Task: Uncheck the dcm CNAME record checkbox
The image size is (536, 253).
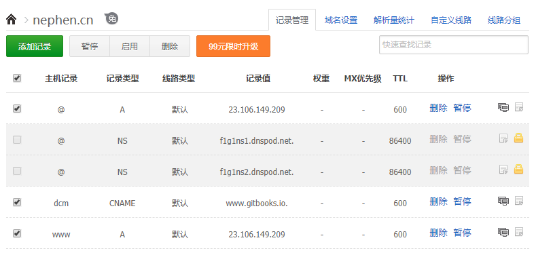Action: coord(17,202)
